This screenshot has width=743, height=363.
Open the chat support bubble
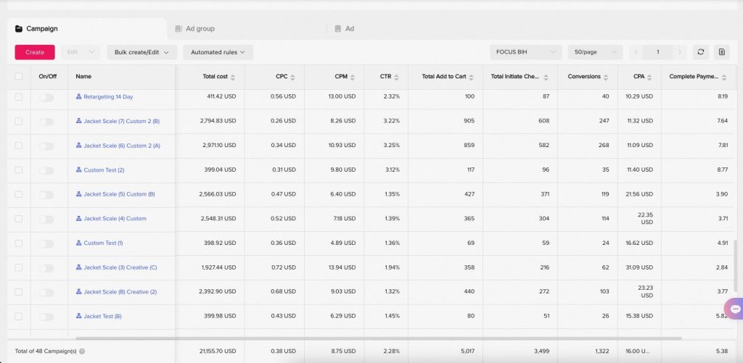[x=734, y=309]
